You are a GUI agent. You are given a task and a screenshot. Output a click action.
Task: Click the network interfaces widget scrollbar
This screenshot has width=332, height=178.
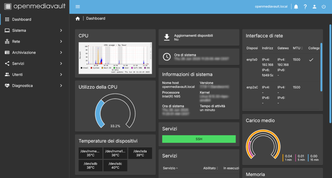(321, 67)
